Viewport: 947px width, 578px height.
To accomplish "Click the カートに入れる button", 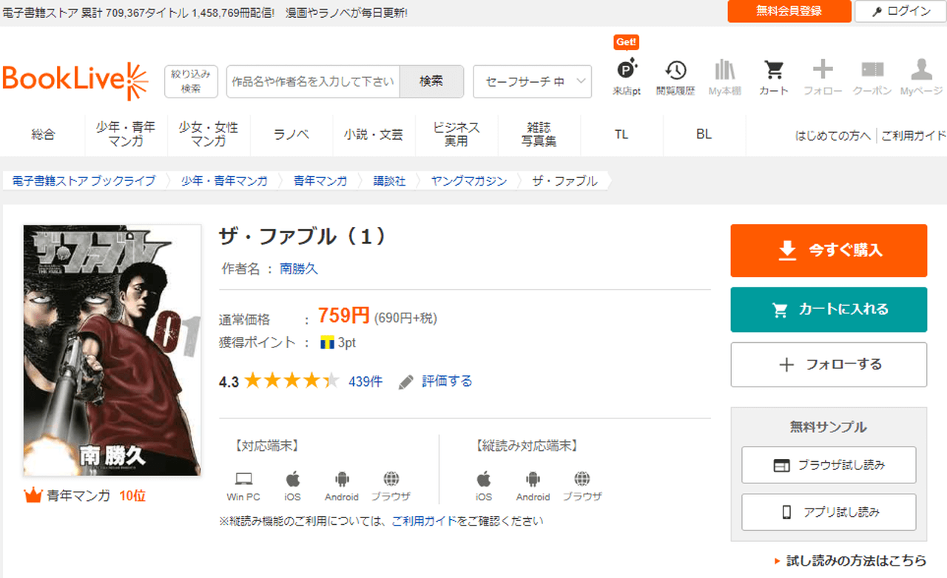I will (x=829, y=310).
